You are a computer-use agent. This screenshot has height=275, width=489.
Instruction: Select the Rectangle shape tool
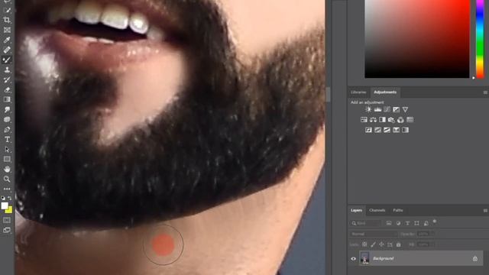7,160
